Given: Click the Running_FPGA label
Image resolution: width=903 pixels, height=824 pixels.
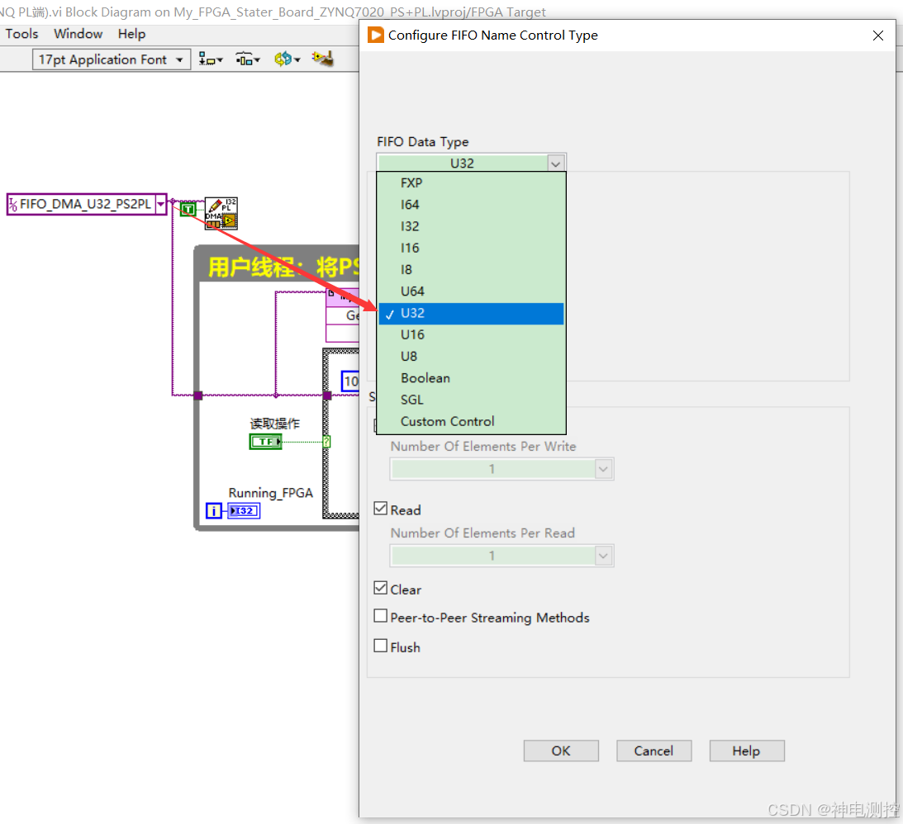Looking at the screenshot, I should point(271,493).
